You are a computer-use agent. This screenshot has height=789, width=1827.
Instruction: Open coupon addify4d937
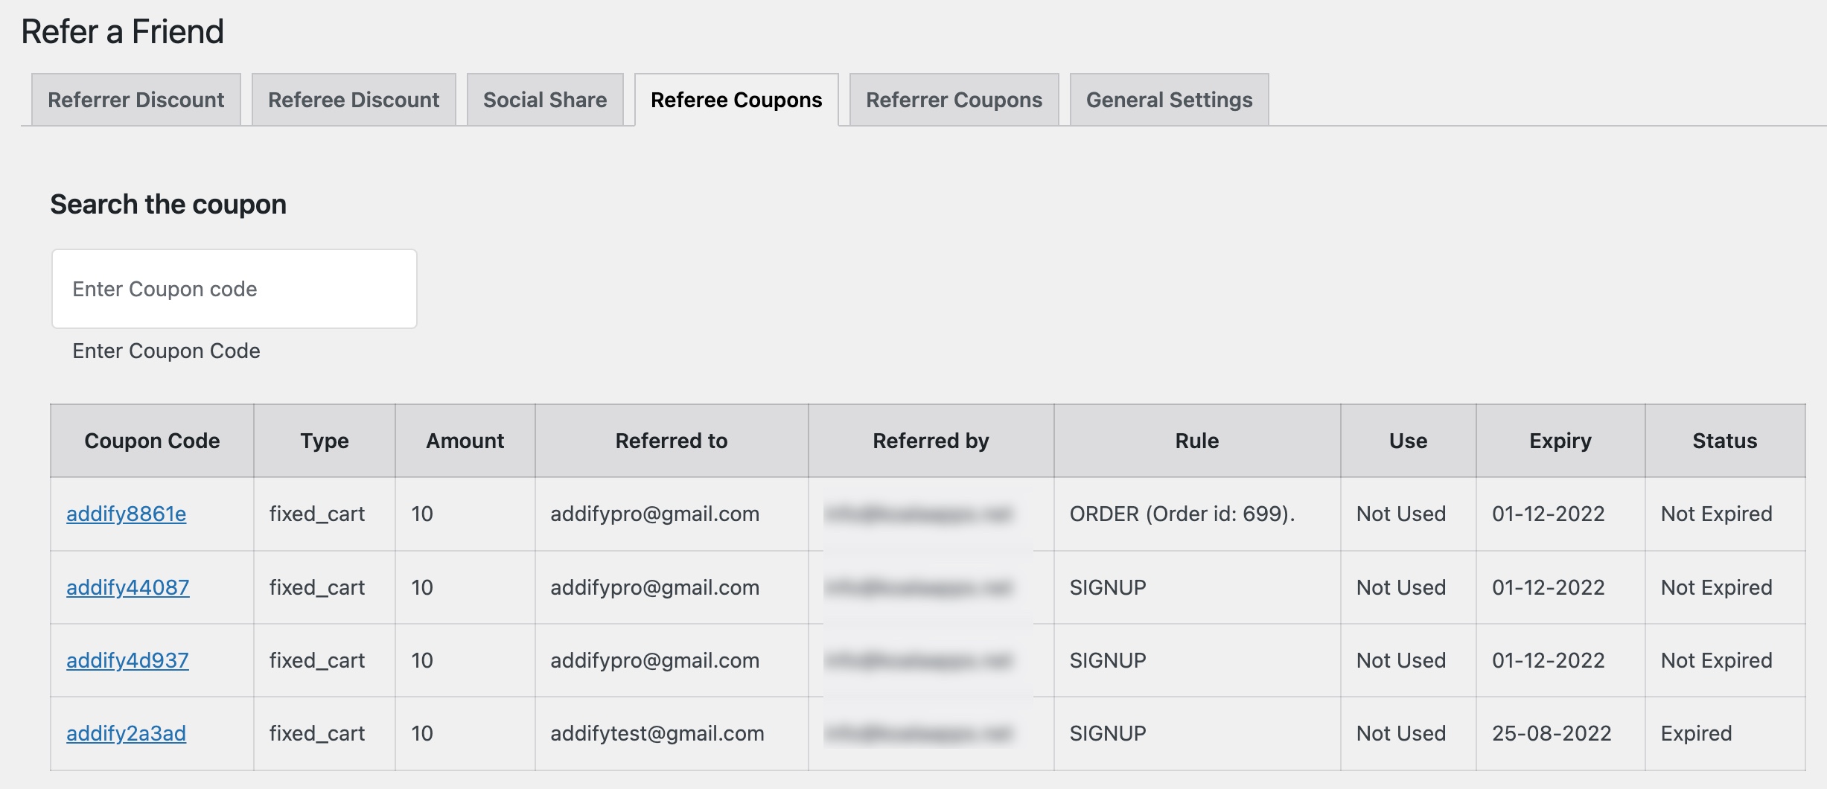[x=127, y=659]
